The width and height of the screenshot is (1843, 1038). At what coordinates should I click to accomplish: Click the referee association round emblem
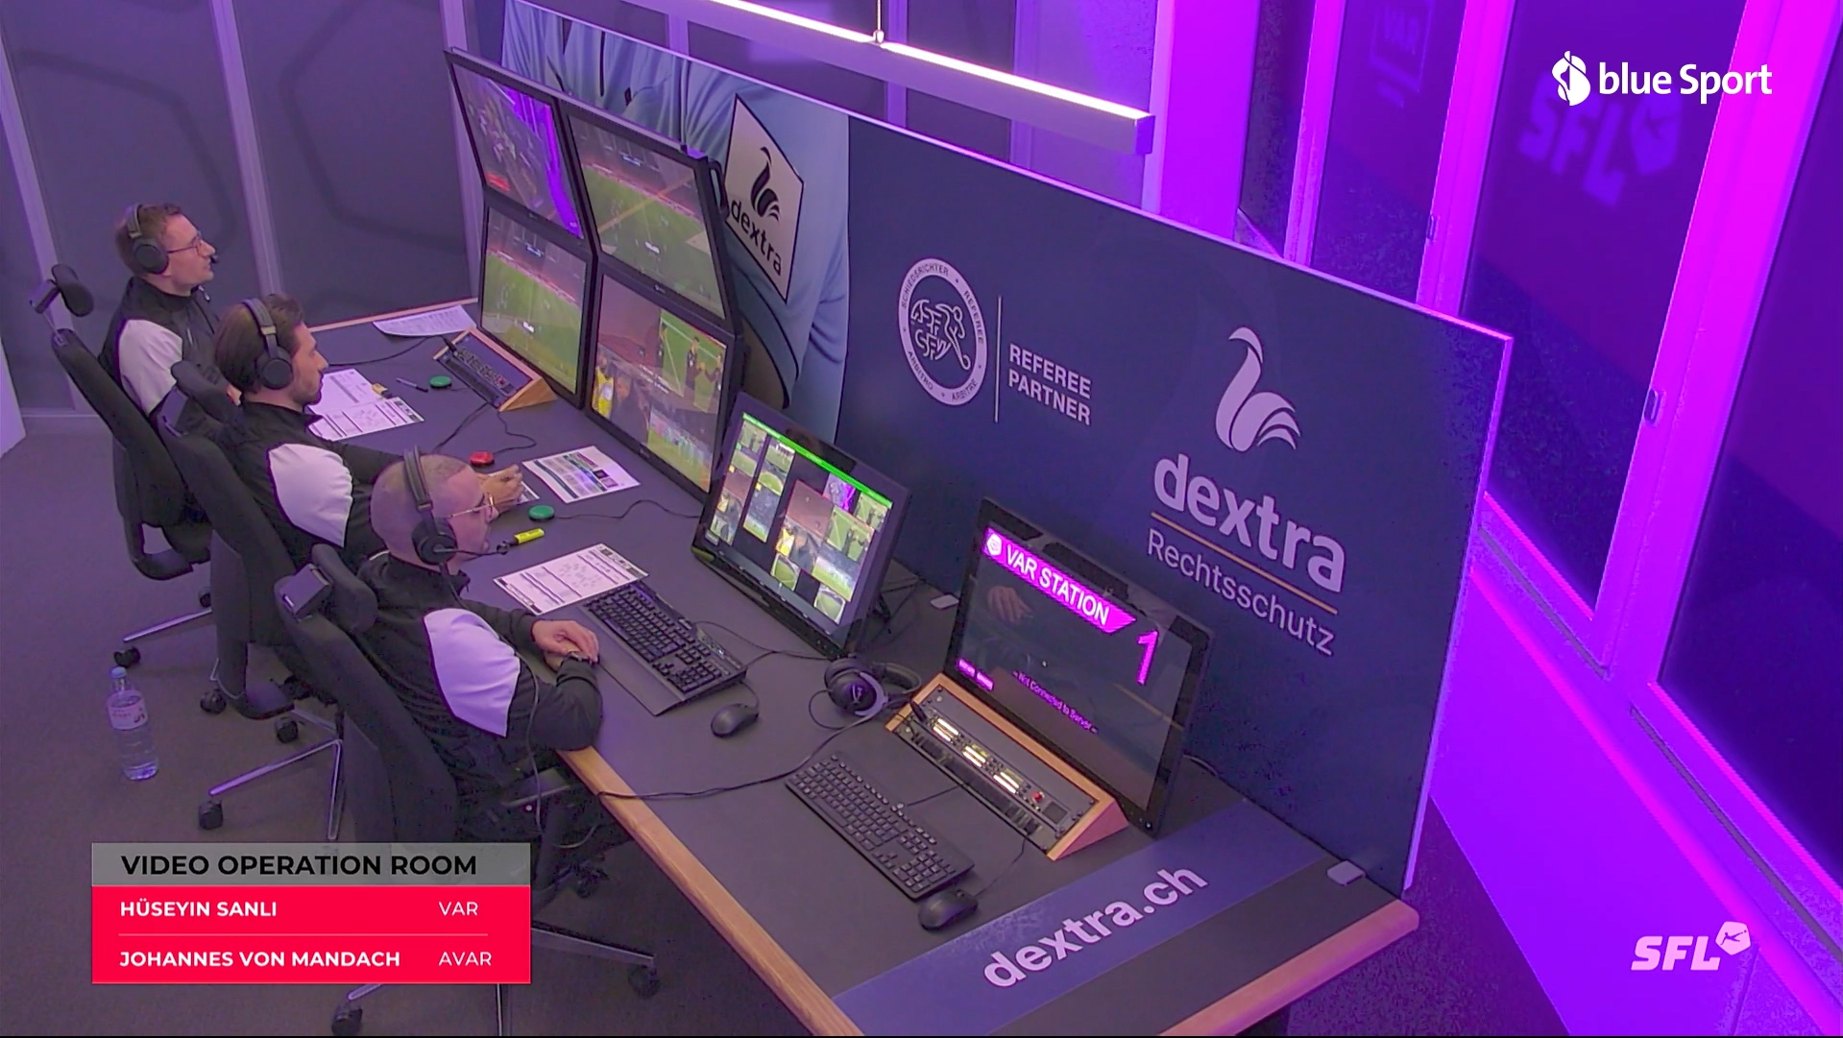pyautogui.click(x=942, y=331)
